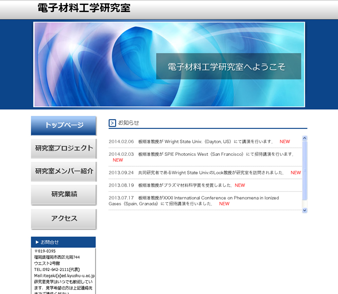The image size is (338, 294).
Task: Click 電子材料工学研究室へようこそ banner text
Action: click(x=226, y=67)
